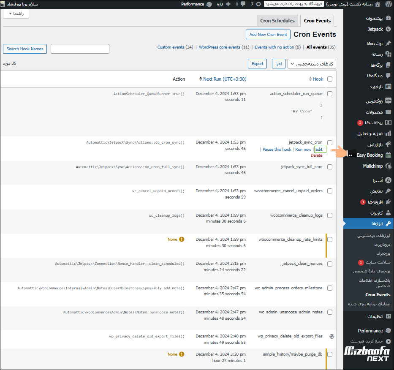Screen dimensions: 394x370
Task: Filter by Custom events (24)
Action: click(175, 47)
